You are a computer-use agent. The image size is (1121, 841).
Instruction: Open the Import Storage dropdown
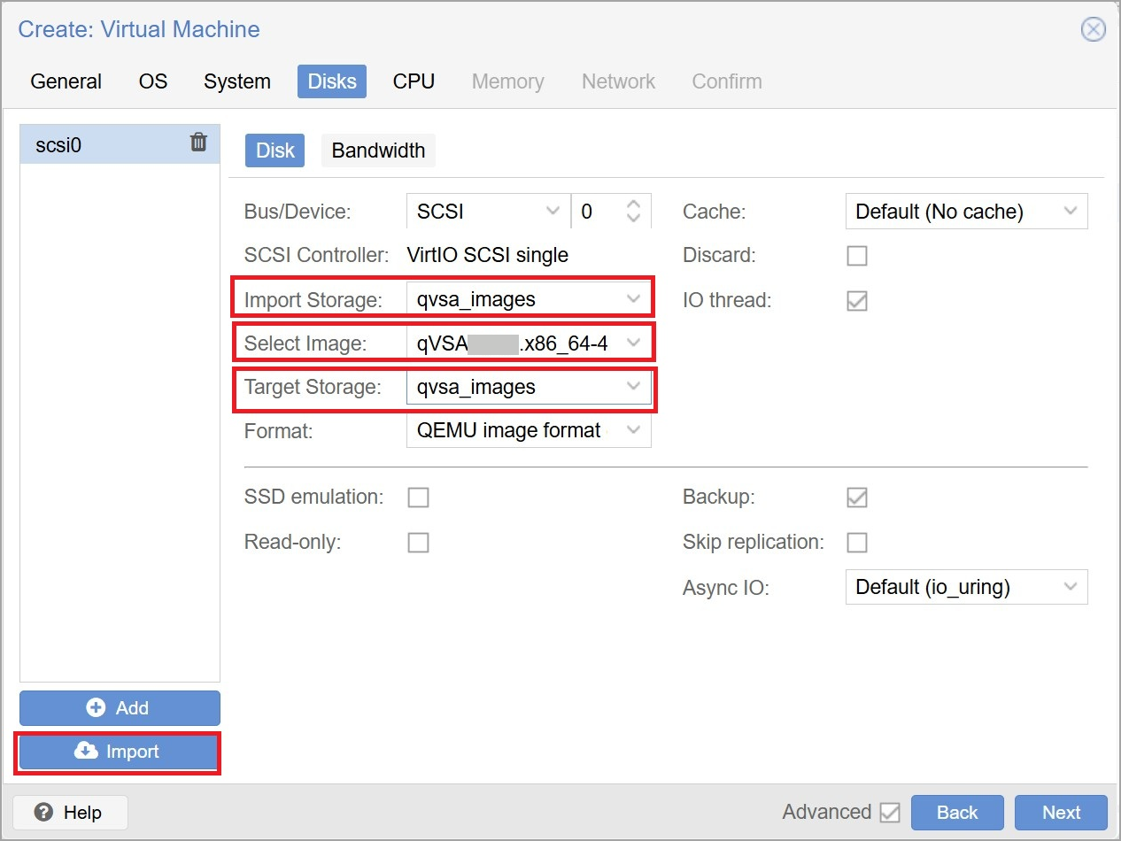pos(529,299)
